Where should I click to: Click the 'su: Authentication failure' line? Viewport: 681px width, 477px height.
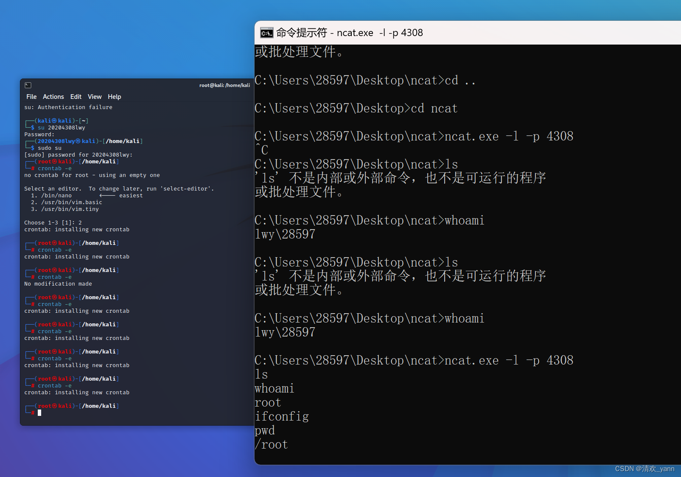pos(68,107)
